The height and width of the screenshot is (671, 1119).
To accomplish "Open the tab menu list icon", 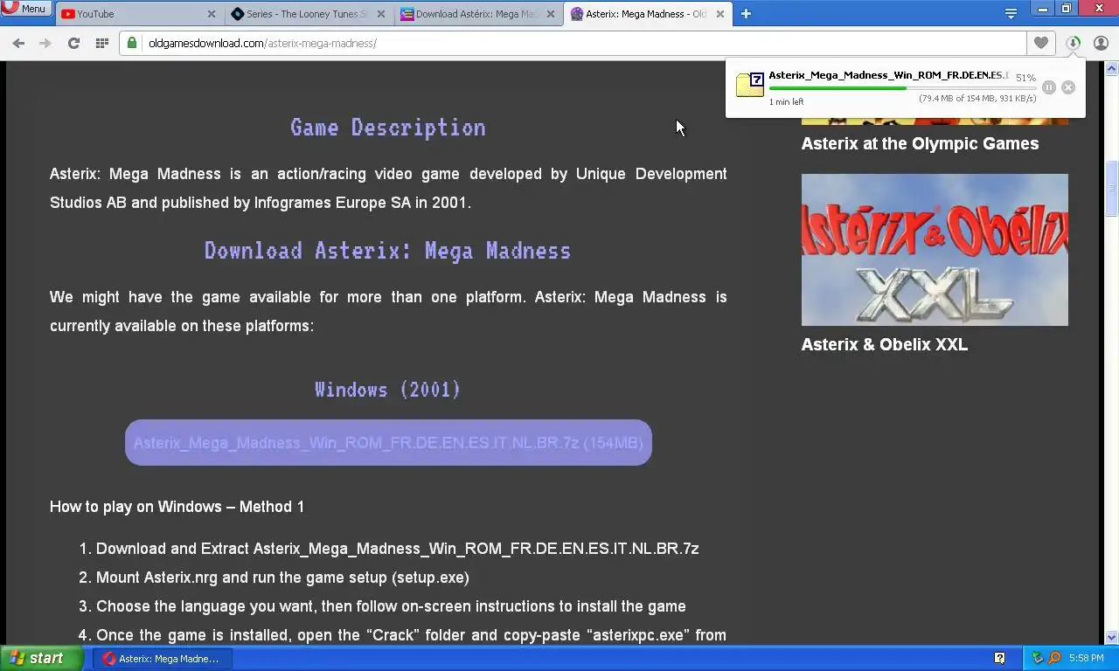I will [1011, 14].
